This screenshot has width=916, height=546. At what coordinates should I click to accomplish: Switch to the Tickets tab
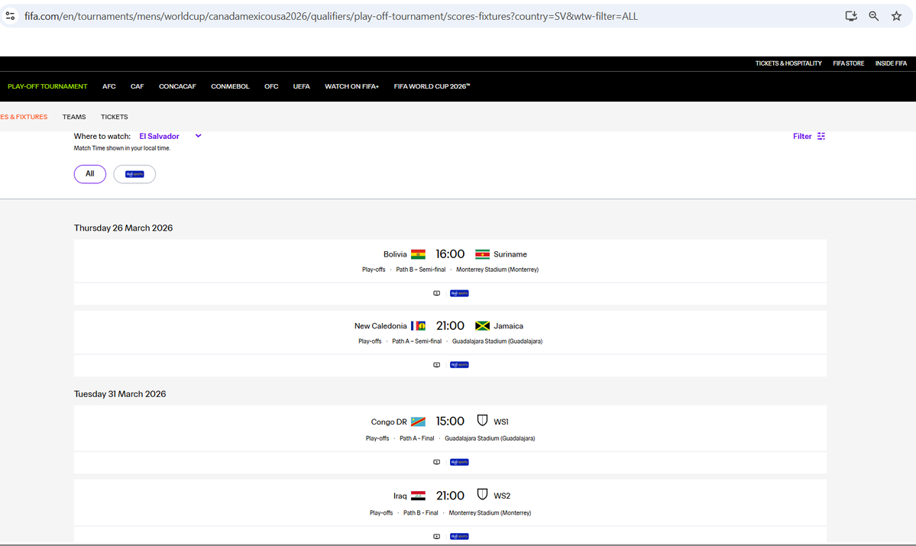114,117
